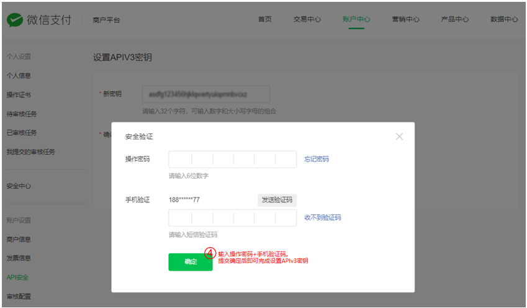The height and width of the screenshot is (308, 527).
Task: Open 操作证书 in the sidebar
Action: [x=19, y=95]
